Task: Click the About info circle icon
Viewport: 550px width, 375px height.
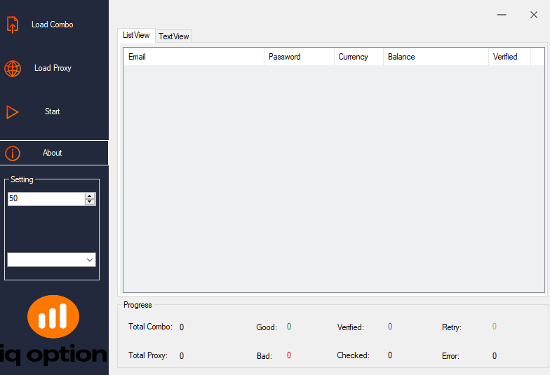Action: [x=13, y=153]
